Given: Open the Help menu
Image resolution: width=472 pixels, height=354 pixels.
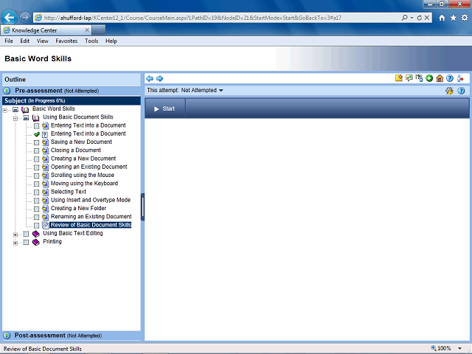Looking at the screenshot, I should tap(111, 41).
